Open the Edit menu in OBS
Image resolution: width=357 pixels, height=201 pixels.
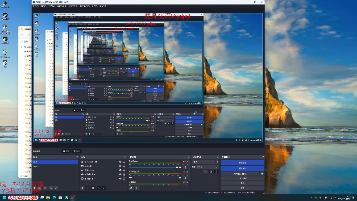tap(43, 6)
